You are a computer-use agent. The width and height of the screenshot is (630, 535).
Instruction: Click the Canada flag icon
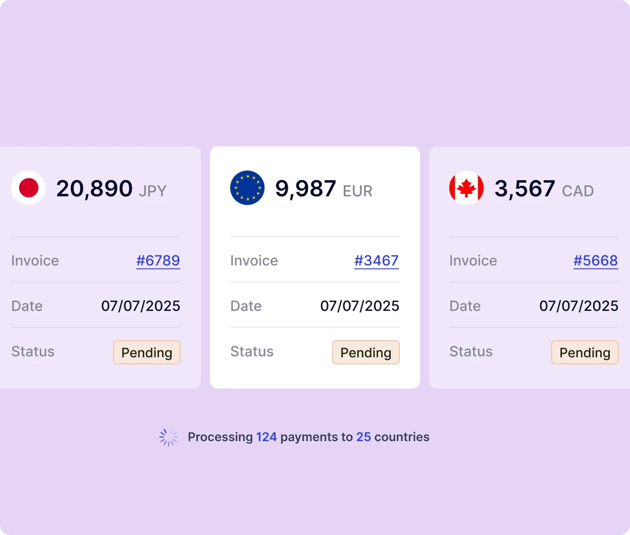point(466,188)
